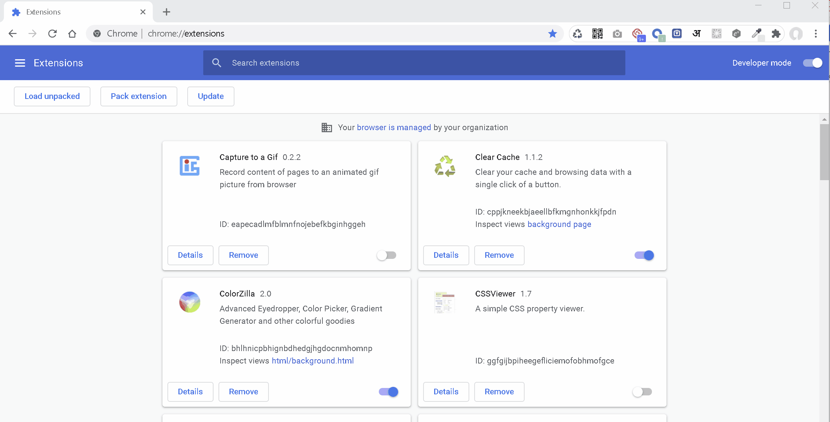Viewport: 830px width, 422px height.
Task: Click the Capture to a Gif icon
Action: point(189,166)
